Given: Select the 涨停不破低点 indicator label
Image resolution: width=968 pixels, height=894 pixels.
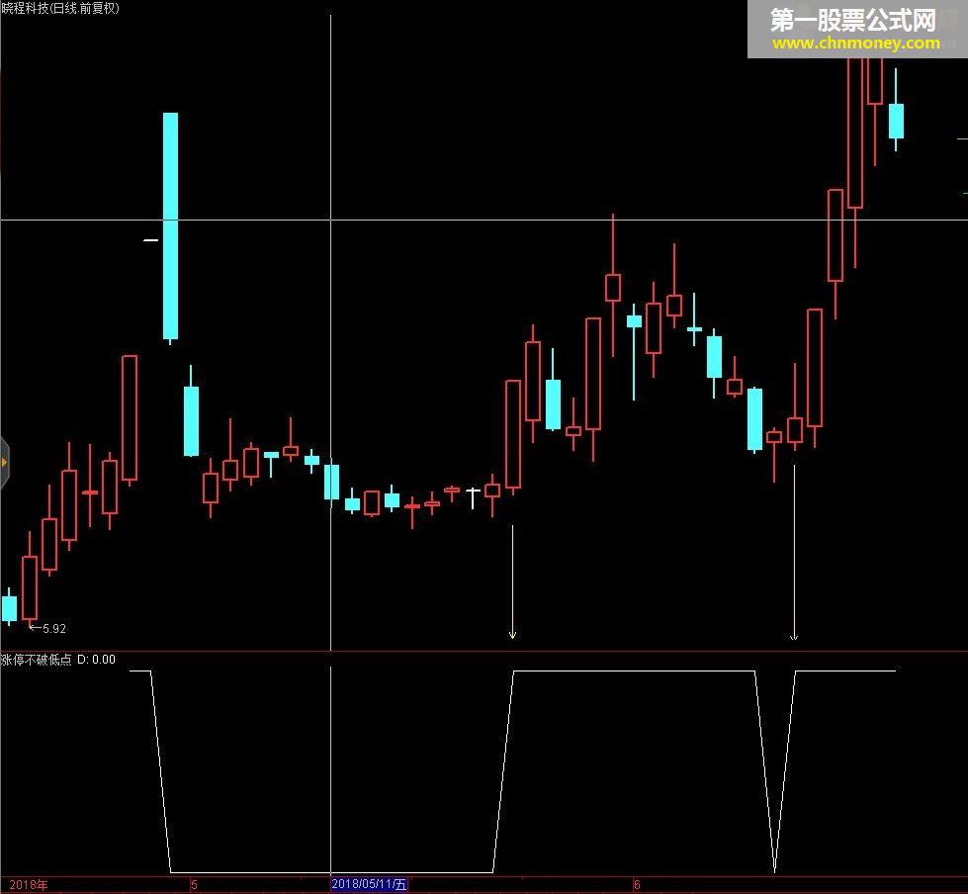Looking at the screenshot, I should [x=37, y=660].
